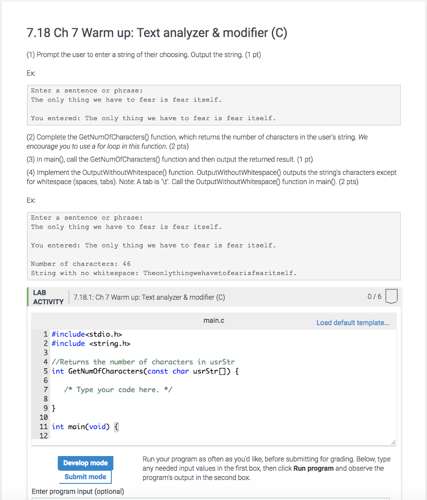Click line number 5 in the editor gutter
The width and height of the screenshot is (427, 500).
(45, 371)
